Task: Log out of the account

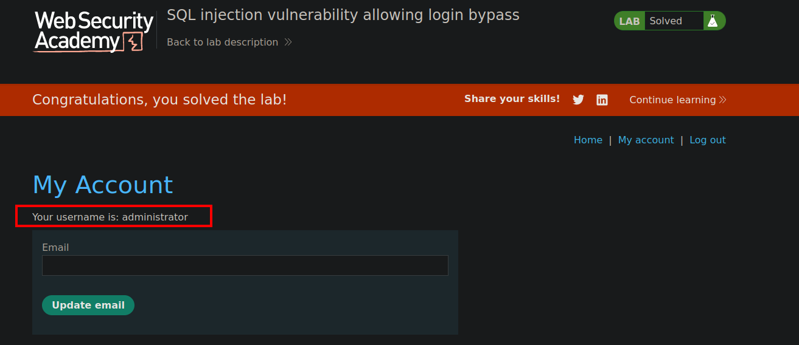Action: [708, 140]
